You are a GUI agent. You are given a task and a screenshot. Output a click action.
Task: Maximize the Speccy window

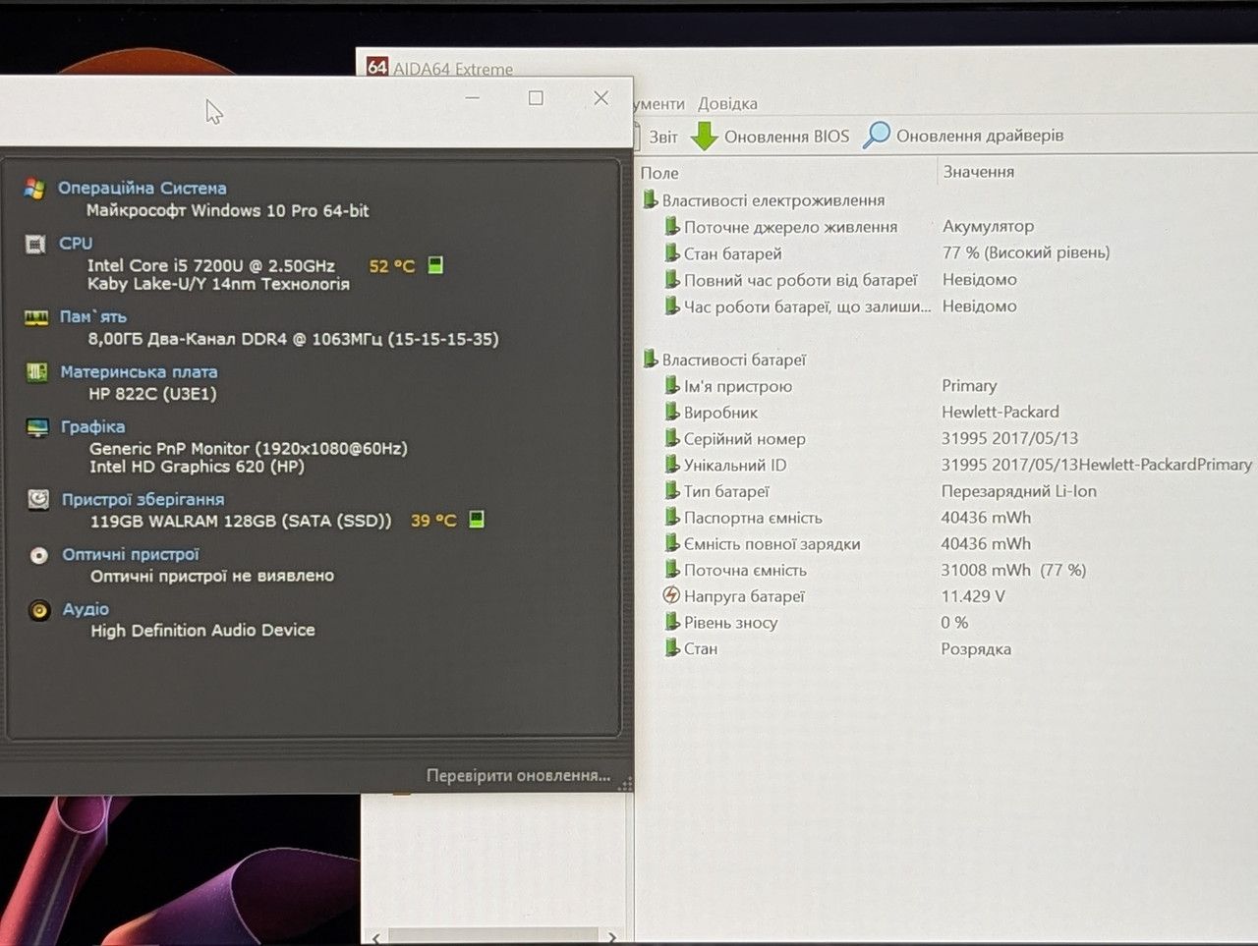coord(536,98)
